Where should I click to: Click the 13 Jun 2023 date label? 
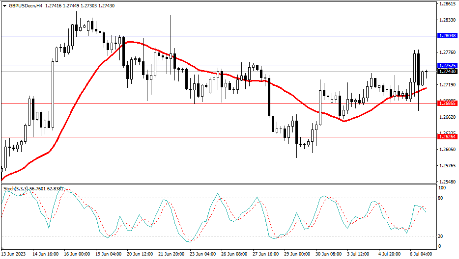[15, 254]
